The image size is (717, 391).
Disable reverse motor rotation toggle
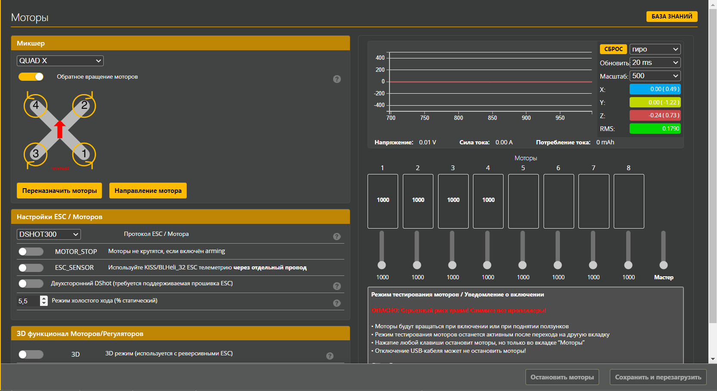point(31,76)
